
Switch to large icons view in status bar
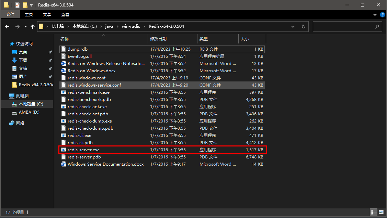point(381,212)
